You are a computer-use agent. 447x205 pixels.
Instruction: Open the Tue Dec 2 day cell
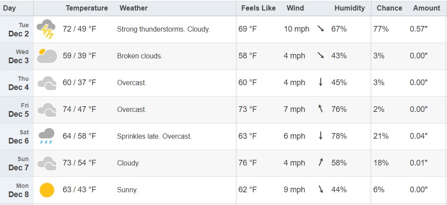(17, 29)
